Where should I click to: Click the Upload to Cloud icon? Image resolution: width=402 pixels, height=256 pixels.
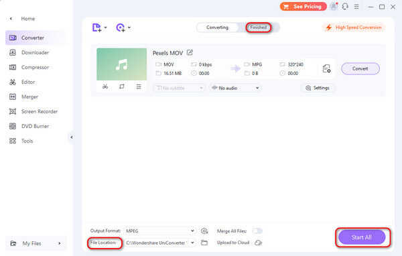click(x=258, y=243)
